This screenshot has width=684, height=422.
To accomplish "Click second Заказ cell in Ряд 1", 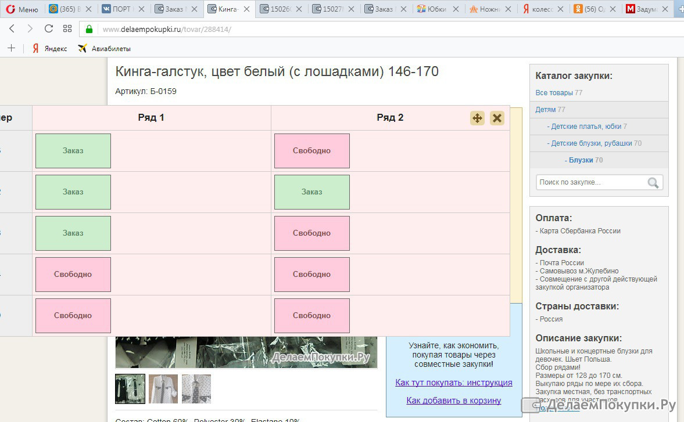I will pyautogui.click(x=73, y=192).
